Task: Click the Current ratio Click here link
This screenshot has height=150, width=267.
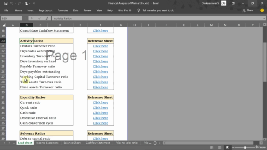Action: tap(101, 102)
